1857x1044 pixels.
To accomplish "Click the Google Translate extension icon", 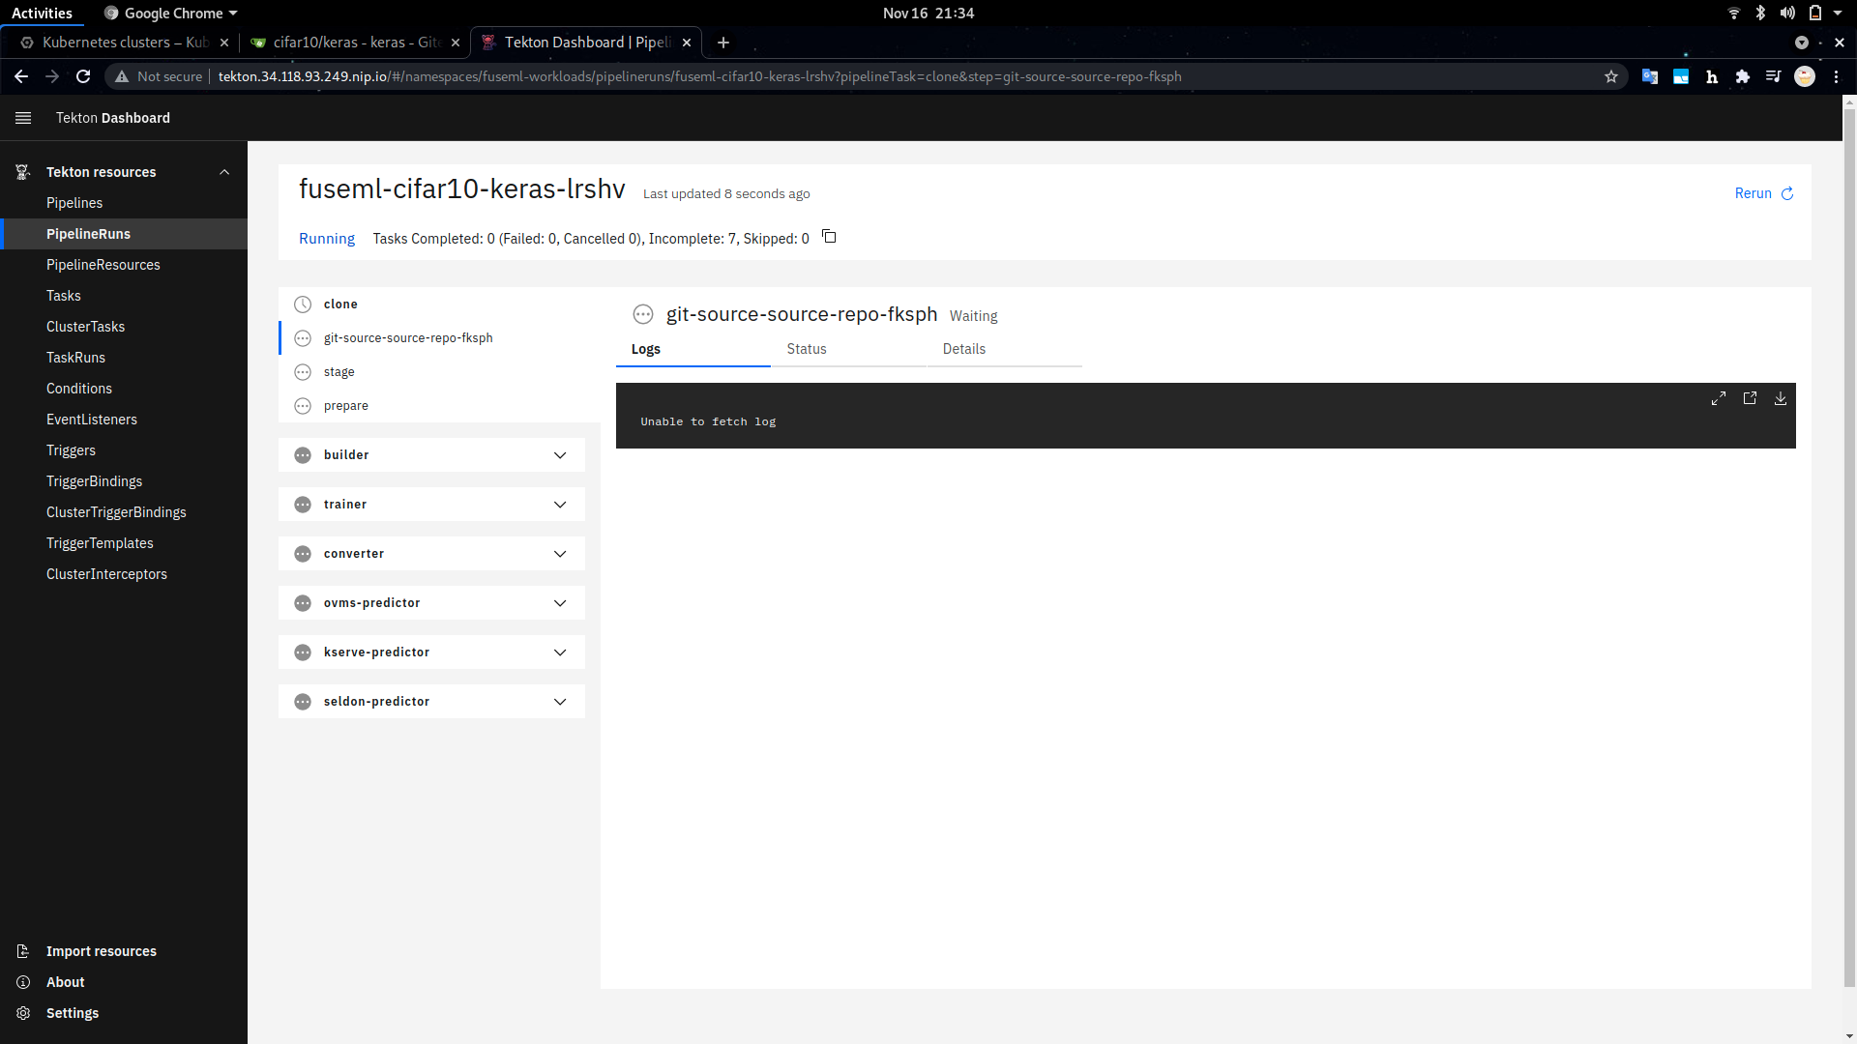I will pos(1650,76).
